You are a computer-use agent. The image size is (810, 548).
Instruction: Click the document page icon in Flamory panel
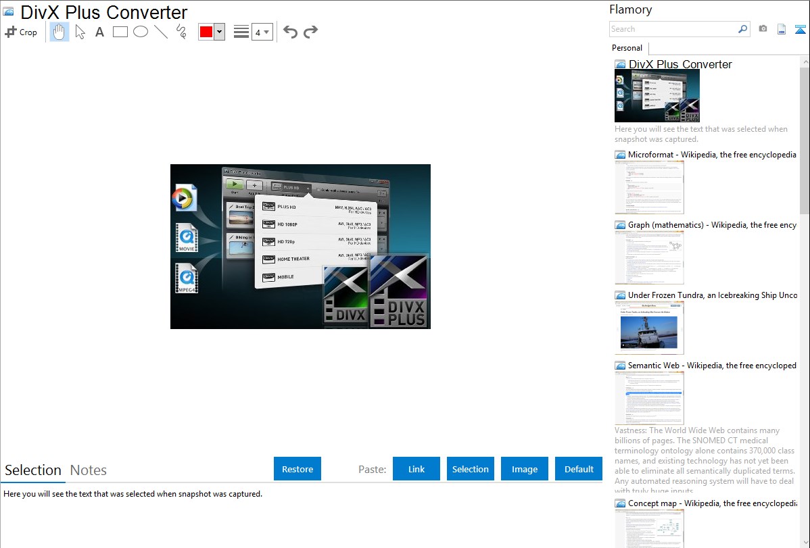click(782, 29)
